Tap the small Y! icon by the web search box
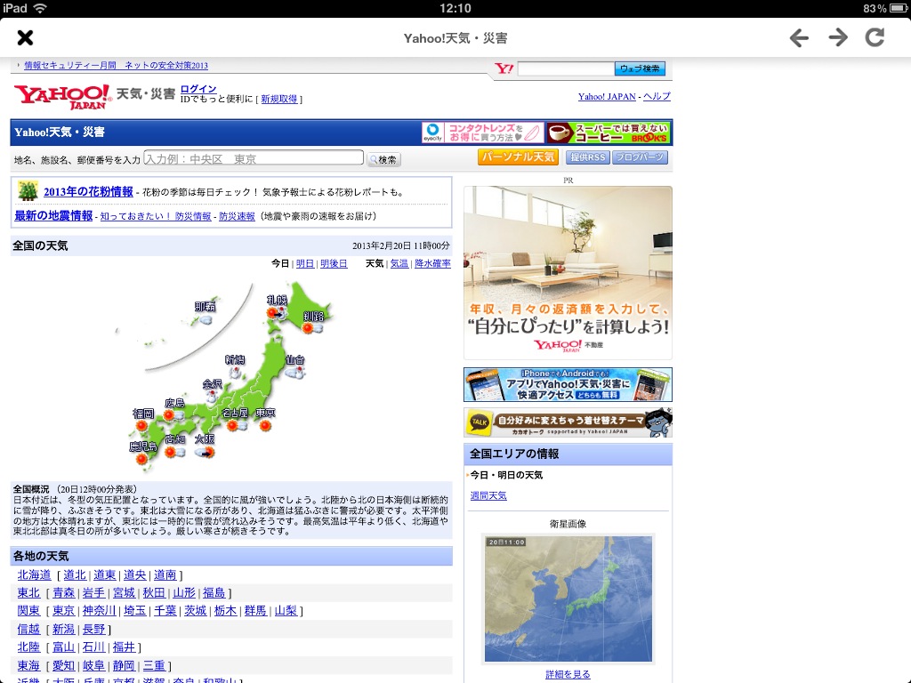 coord(504,68)
